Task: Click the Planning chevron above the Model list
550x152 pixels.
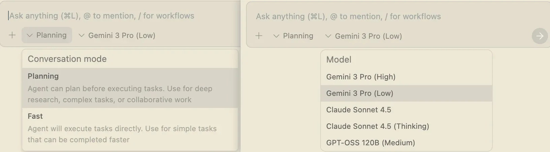Action: [x=276, y=36]
